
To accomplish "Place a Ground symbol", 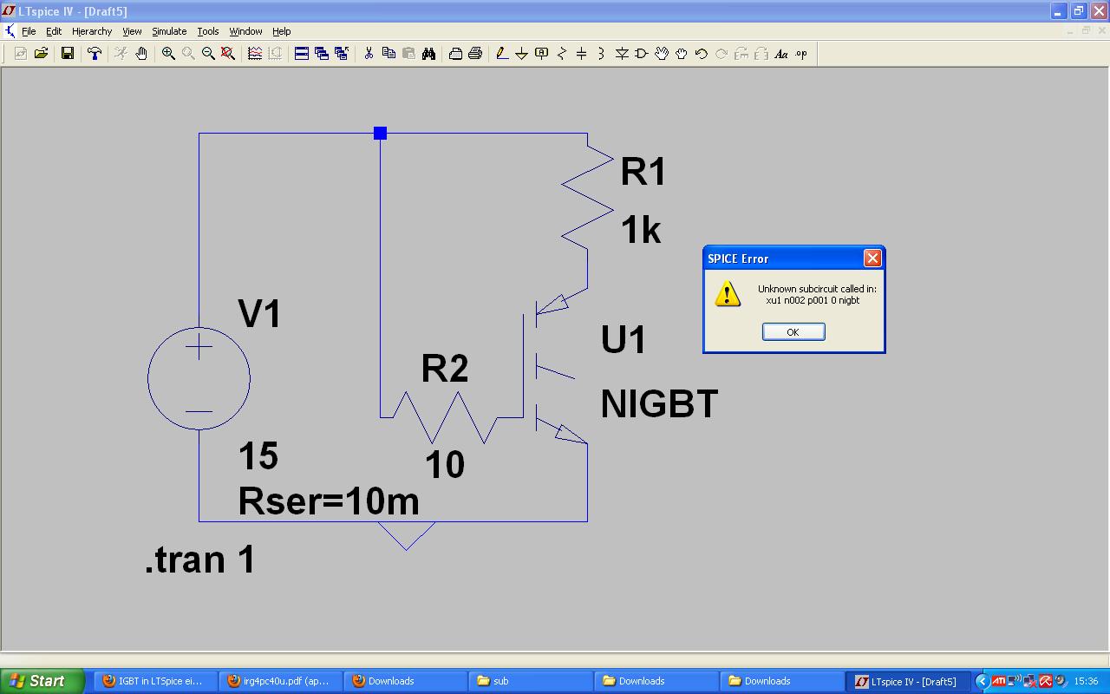I will point(521,54).
